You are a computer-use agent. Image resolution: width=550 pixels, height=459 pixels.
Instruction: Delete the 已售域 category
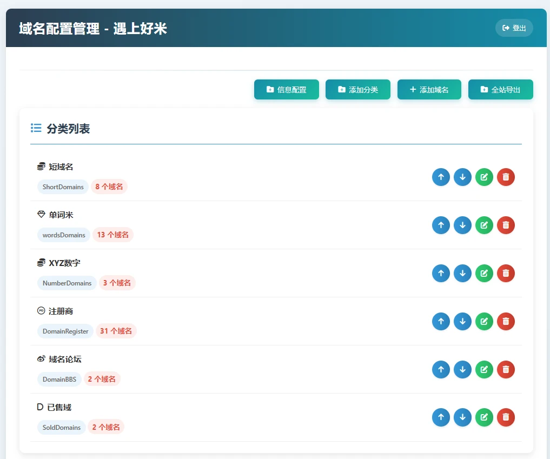[506, 417]
